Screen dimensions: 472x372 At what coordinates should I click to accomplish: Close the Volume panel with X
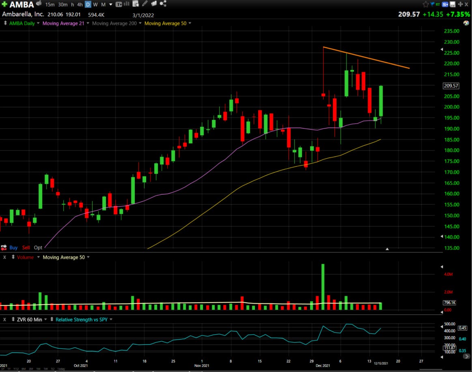tap(4, 257)
